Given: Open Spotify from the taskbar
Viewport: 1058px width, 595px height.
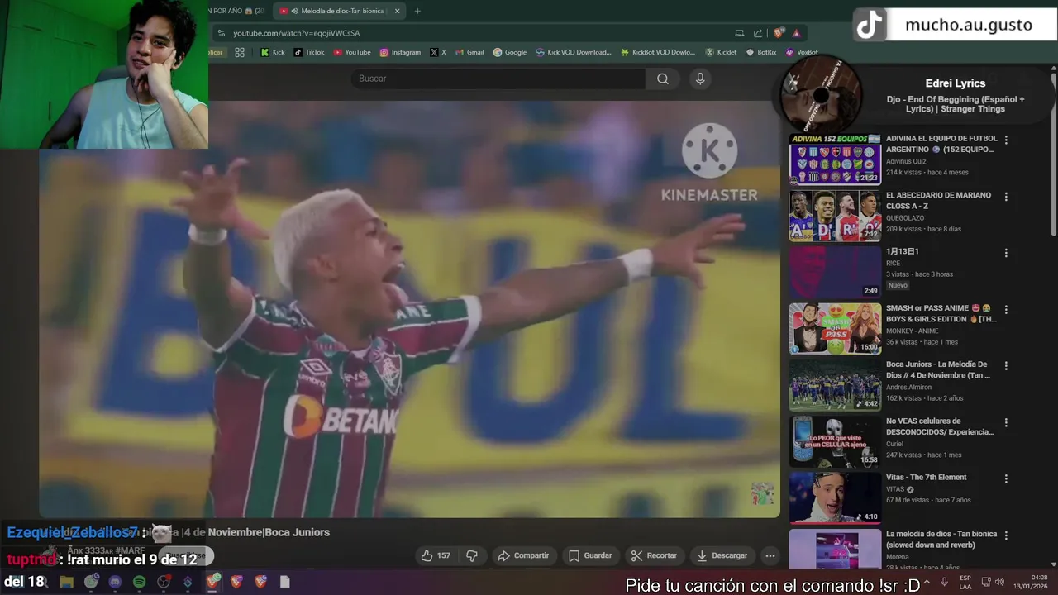Looking at the screenshot, I should [x=139, y=582].
